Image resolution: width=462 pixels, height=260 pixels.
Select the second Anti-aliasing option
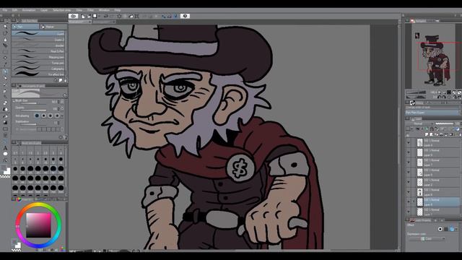(43, 116)
